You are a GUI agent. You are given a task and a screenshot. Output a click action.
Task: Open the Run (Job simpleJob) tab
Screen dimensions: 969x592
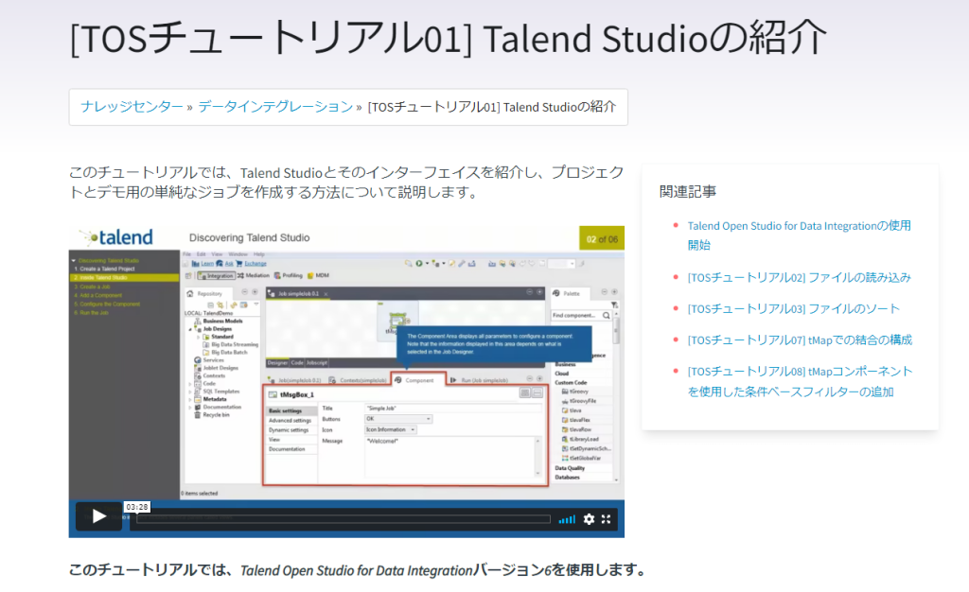pos(479,380)
